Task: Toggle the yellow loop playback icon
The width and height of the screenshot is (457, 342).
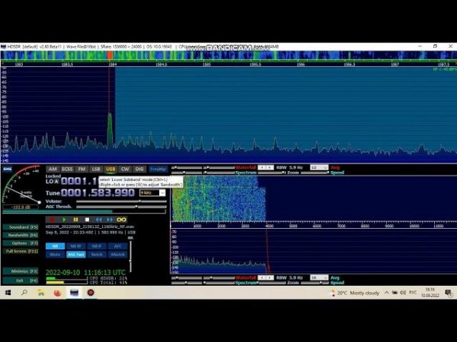Action: click(x=121, y=220)
